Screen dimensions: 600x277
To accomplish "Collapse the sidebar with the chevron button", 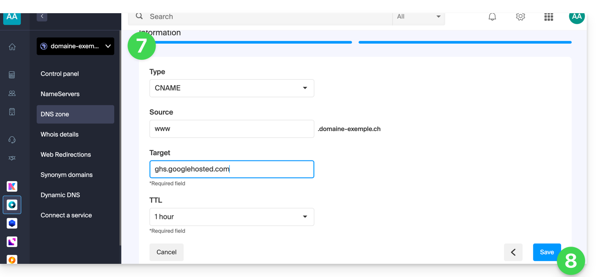I will [x=42, y=16].
